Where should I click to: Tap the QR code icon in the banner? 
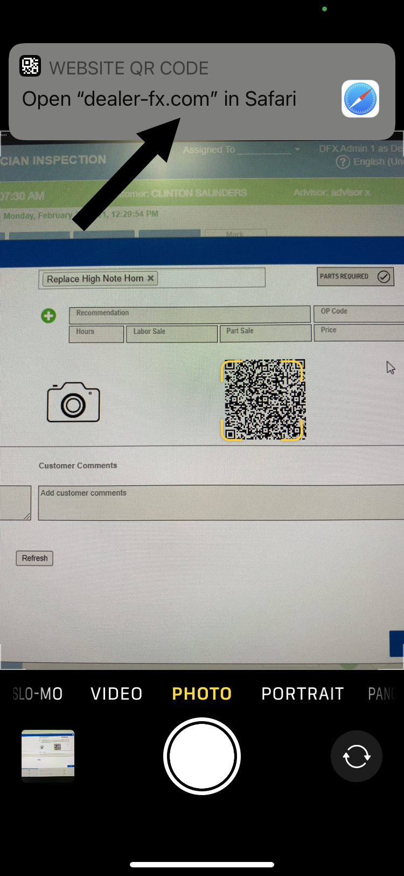pyautogui.click(x=30, y=66)
